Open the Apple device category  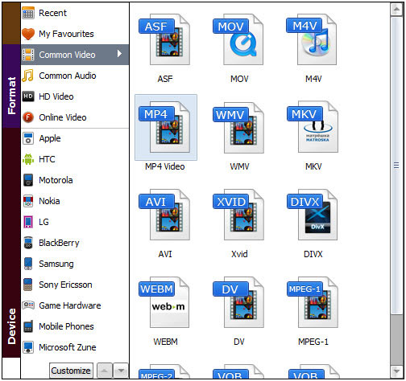point(75,138)
